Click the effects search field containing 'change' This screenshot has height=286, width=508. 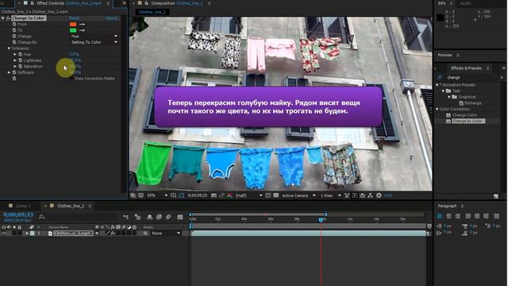coord(471,78)
